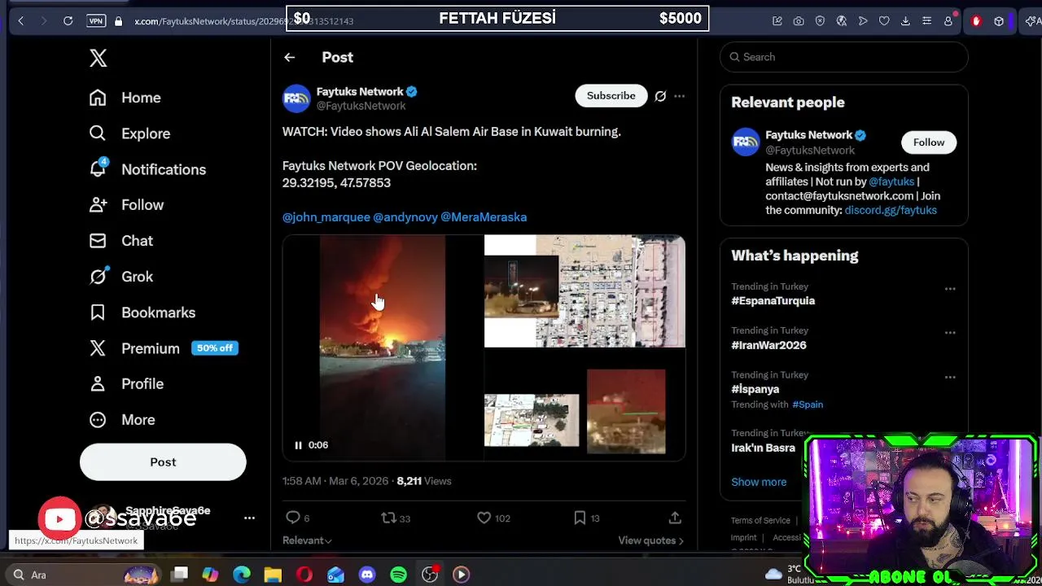Open the #EspanaTurquia trend
The image size is (1042, 586).
(773, 300)
